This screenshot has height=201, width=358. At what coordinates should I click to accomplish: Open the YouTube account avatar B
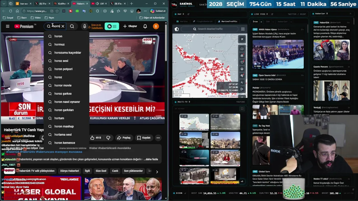tap(156, 26)
